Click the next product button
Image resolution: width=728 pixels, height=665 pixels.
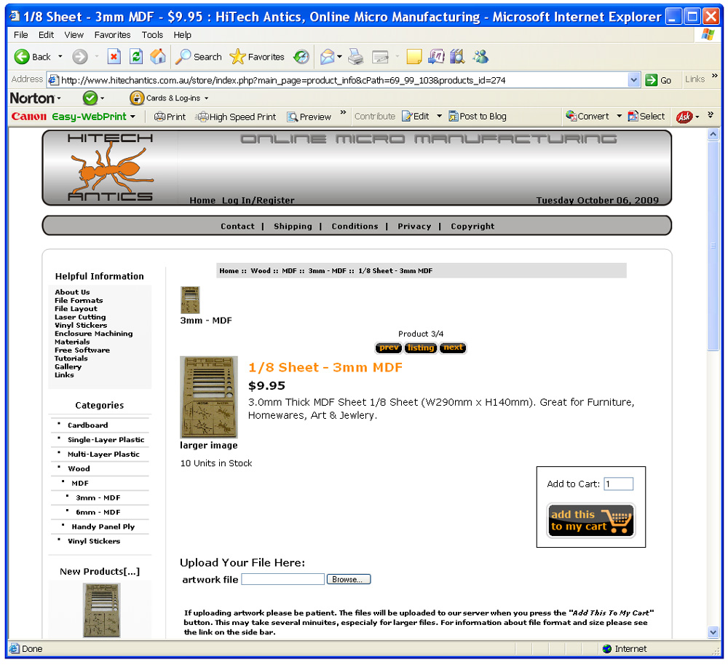tap(453, 347)
